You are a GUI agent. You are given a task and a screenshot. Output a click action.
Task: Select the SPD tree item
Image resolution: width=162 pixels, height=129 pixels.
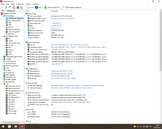point(8,48)
